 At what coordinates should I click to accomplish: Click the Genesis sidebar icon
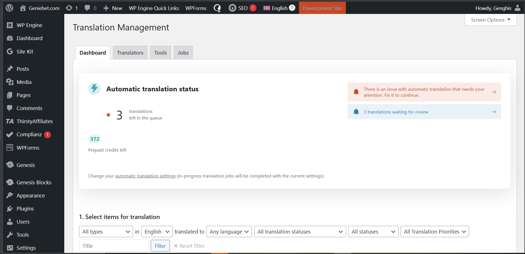click(x=10, y=165)
